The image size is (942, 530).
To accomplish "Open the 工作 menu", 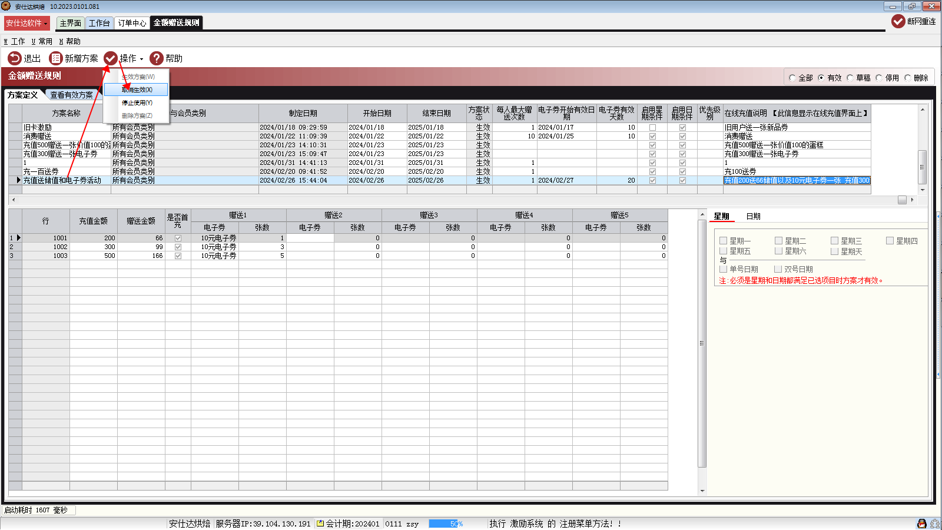I will point(15,41).
